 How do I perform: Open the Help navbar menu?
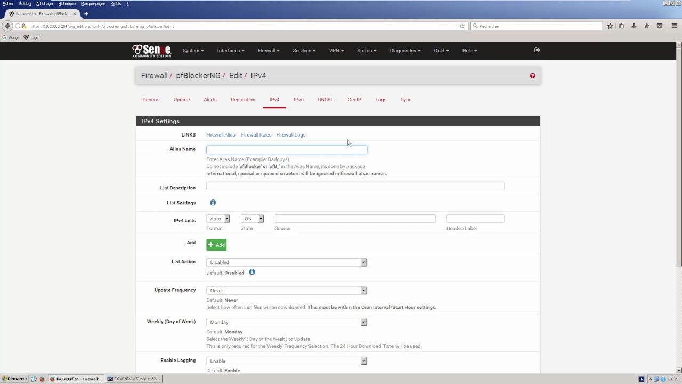(x=469, y=51)
